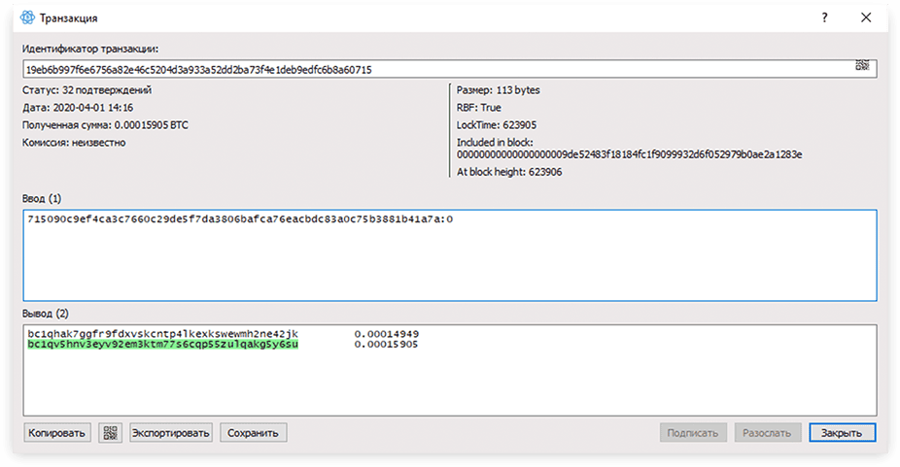Show QR code button beside Копировать
Screen dimensions: 900x467
110,433
